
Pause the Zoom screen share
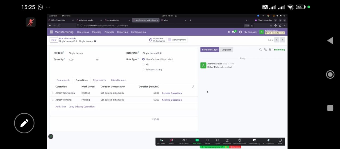(x=207, y=141)
